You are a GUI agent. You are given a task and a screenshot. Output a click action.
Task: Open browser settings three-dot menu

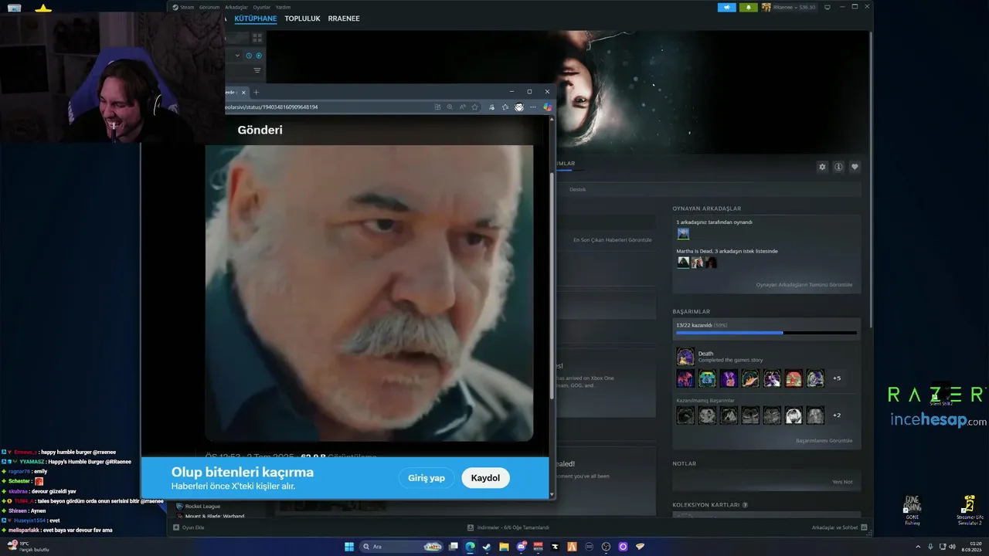tap(532, 107)
